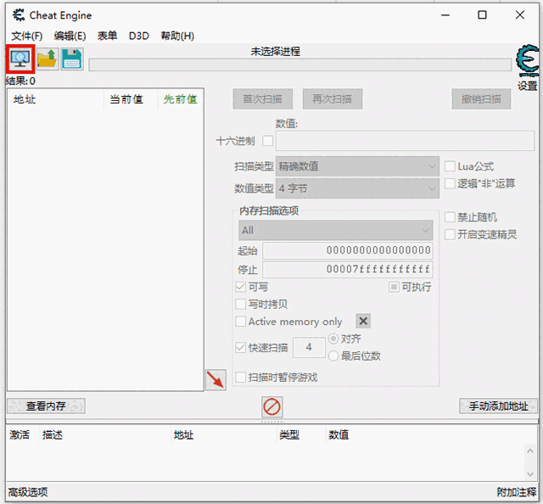Open the 编辑(E) menu
This screenshot has width=543, height=504.
pos(70,36)
